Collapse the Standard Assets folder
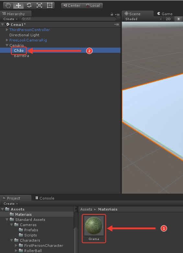 [x=7, y=220]
